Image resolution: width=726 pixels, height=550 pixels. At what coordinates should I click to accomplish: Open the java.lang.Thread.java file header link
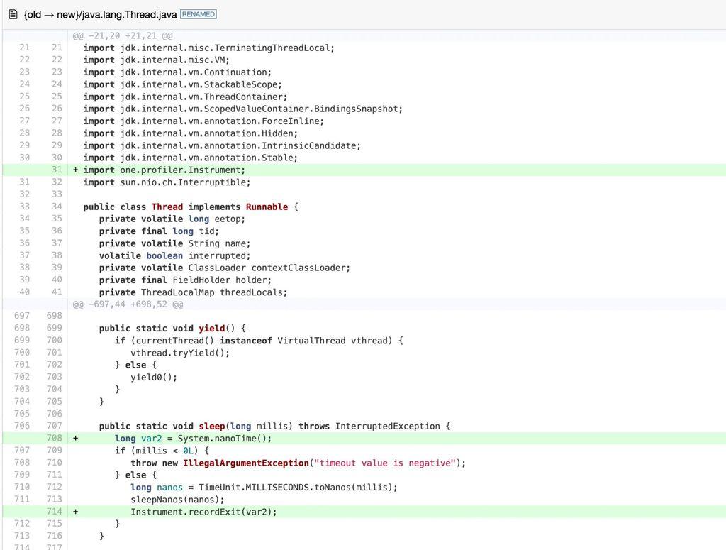tap(100, 14)
